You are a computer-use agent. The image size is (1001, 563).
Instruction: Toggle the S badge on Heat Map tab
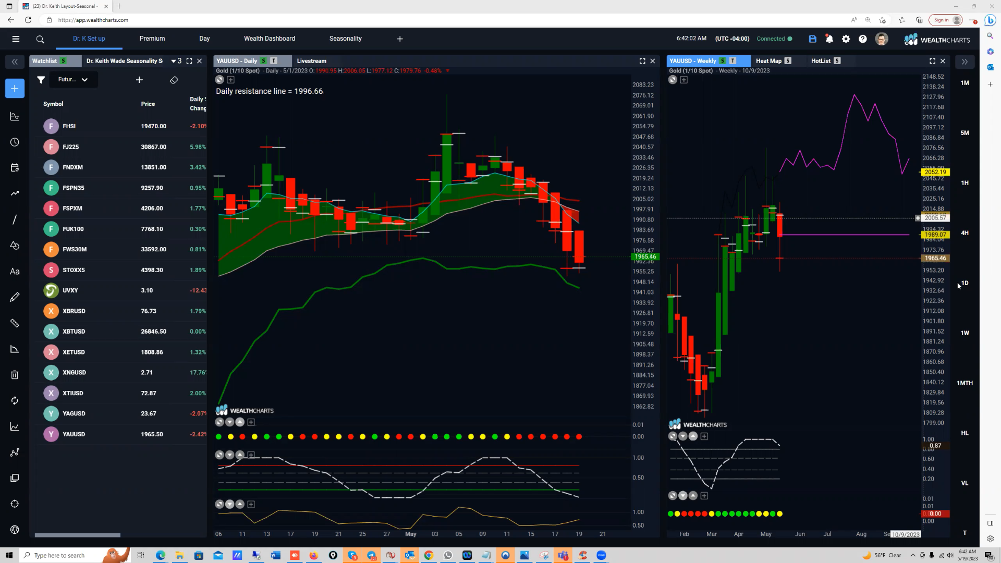788,61
